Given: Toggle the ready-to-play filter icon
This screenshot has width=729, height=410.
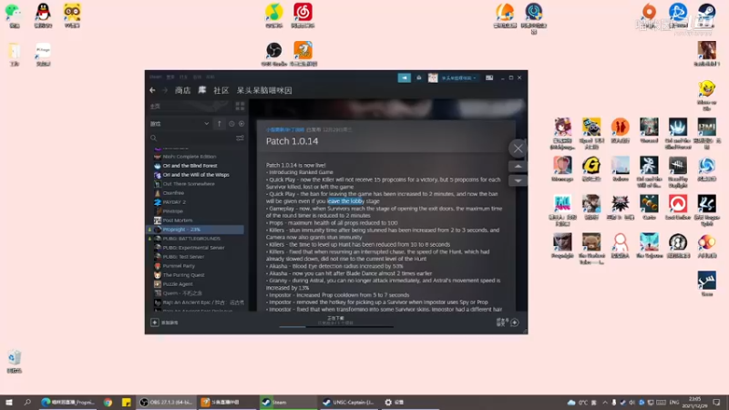Looking at the screenshot, I should pos(241,124).
